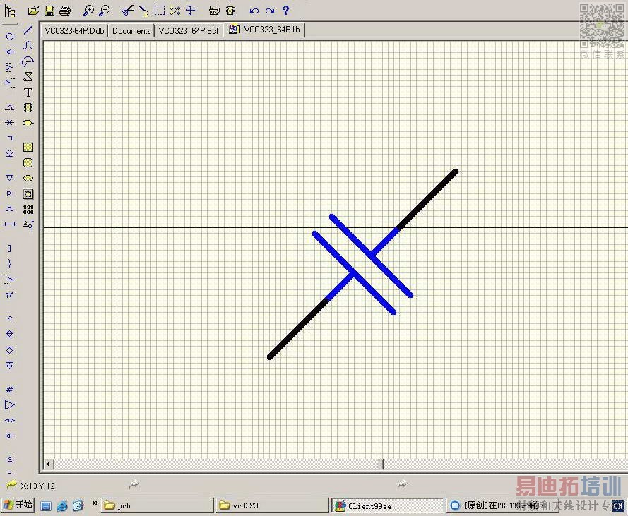
Task: Zoom out with the magnifier minus icon
Action: tap(104, 11)
